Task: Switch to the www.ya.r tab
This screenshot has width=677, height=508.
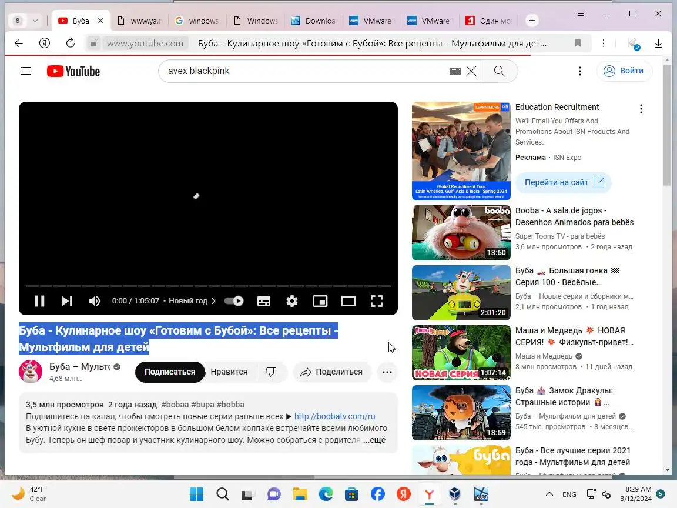Action: 139,21
